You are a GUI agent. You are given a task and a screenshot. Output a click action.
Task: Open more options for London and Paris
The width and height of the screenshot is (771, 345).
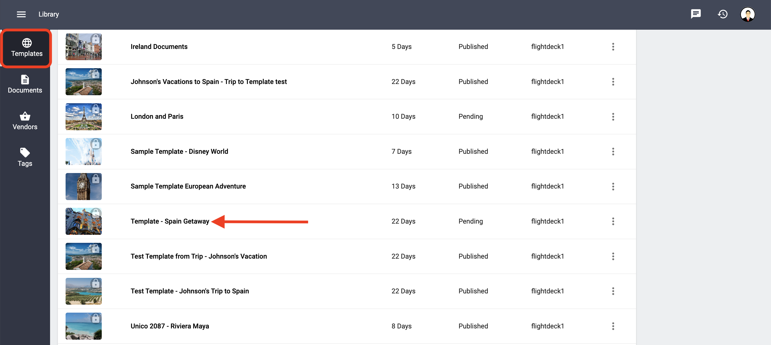[613, 117]
